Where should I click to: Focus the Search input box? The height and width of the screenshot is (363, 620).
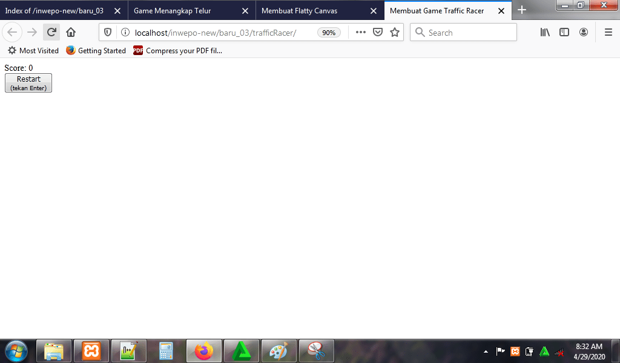pyautogui.click(x=463, y=33)
